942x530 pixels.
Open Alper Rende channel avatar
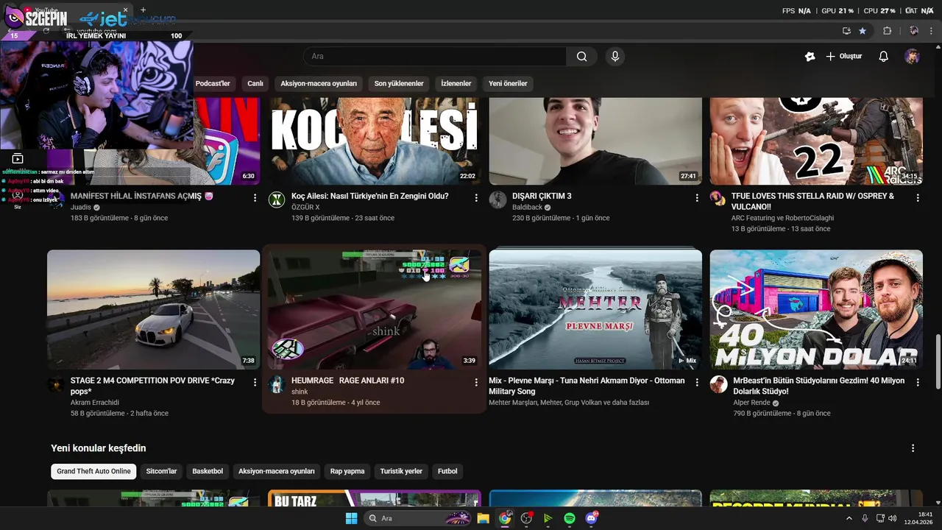719,384
